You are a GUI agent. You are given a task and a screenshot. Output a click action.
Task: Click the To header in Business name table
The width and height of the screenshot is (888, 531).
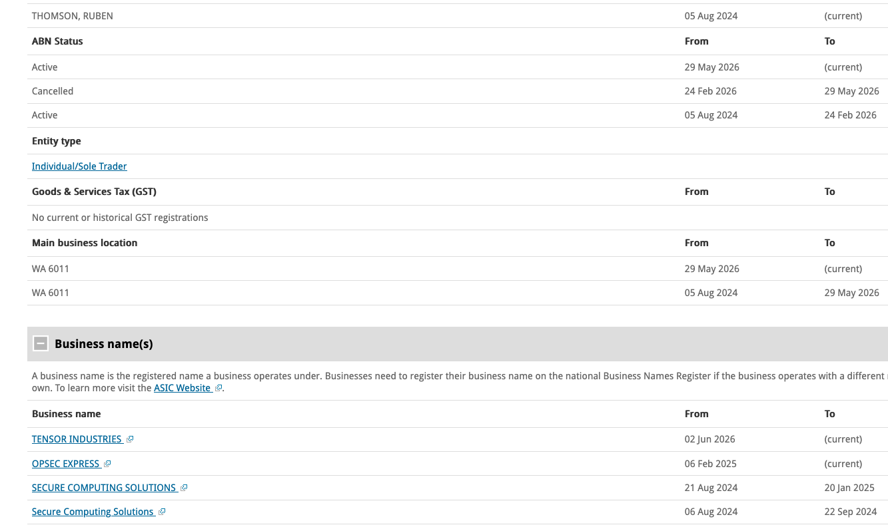click(830, 414)
